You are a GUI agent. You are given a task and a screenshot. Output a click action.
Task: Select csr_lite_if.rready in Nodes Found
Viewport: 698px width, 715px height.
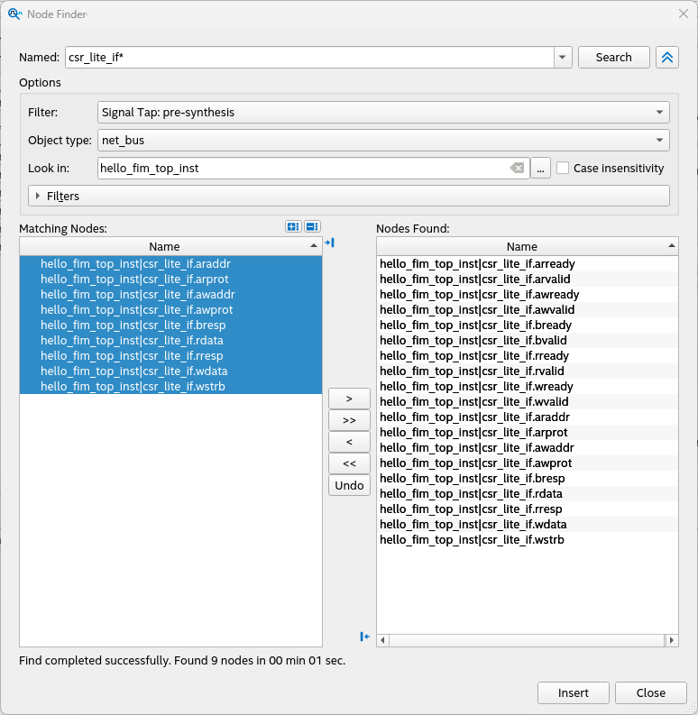click(x=528, y=355)
